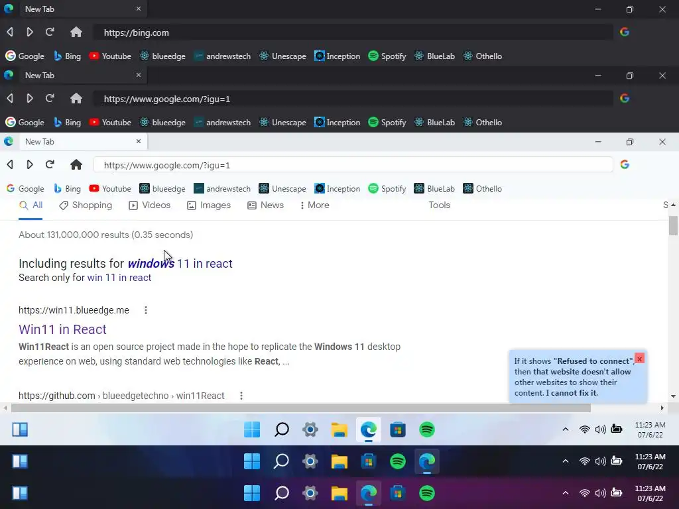Open Search on the light taskbar
Image resolution: width=679 pixels, height=509 pixels.
pyautogui.click(x=281, y=429)
